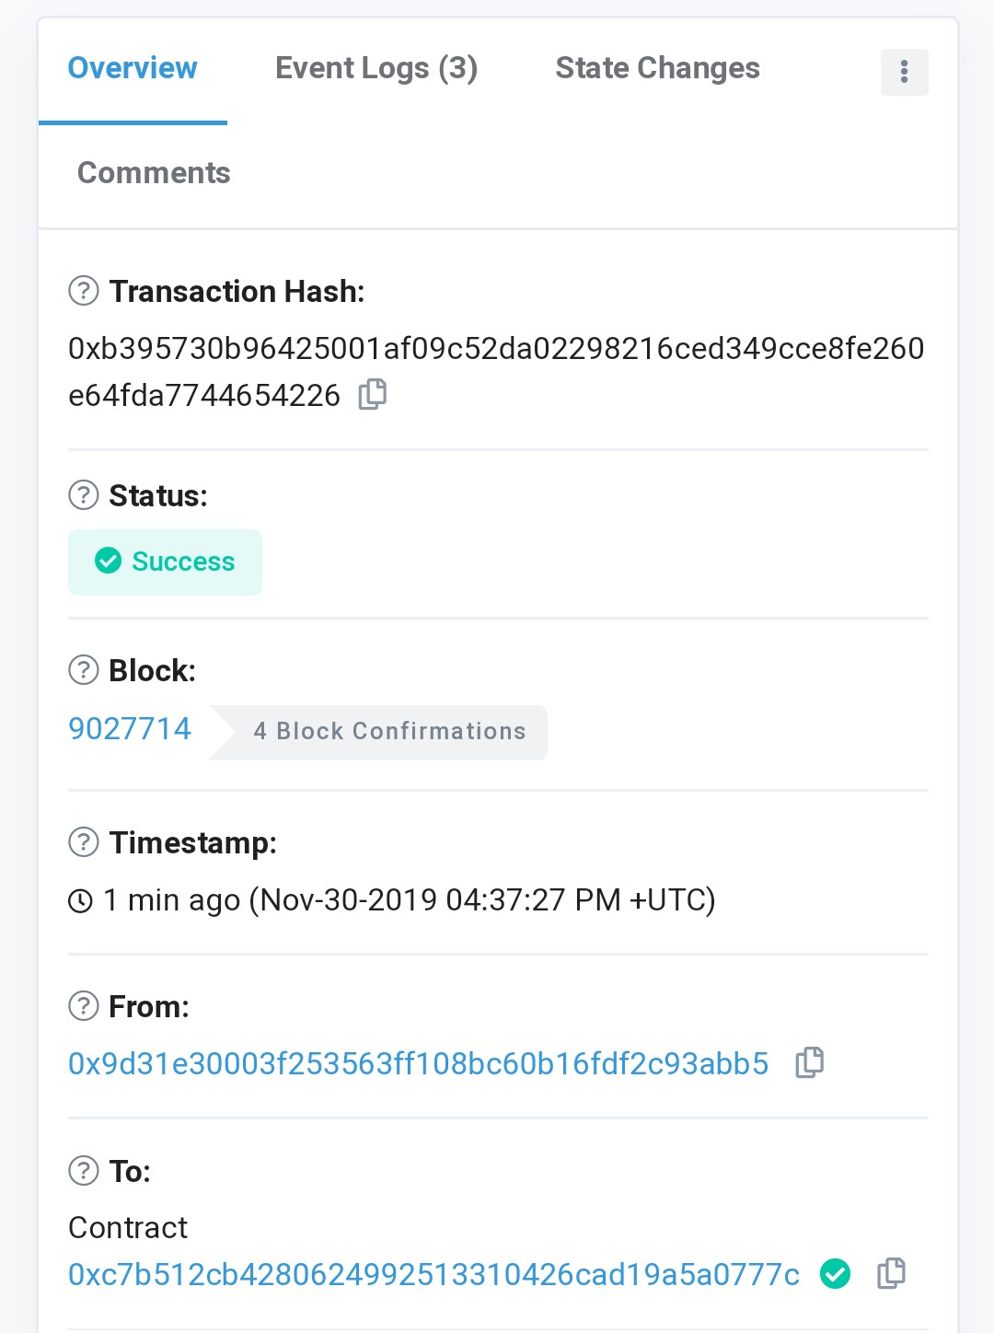Click the From help question icon
The image size is (994, 1333).
pyautogui.click(x=84, y=1006)
